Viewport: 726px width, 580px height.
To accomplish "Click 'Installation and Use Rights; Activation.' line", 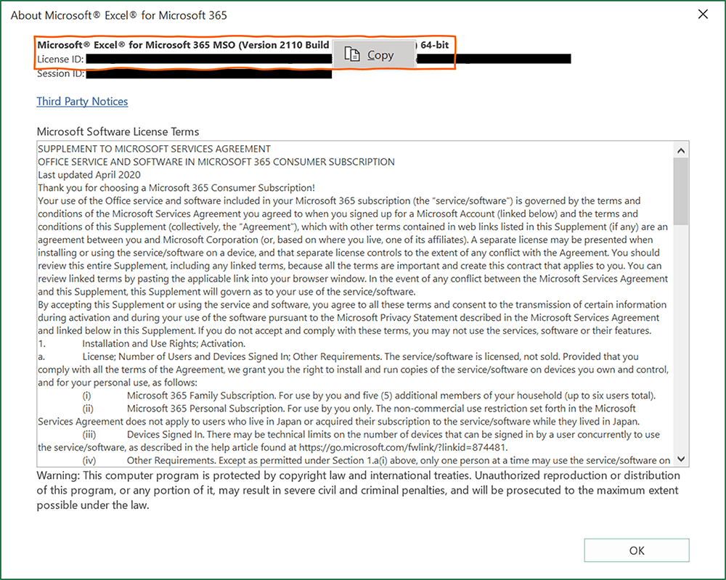I will [x=164, y=343].
